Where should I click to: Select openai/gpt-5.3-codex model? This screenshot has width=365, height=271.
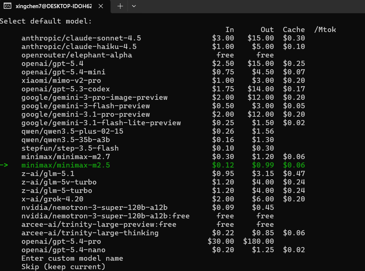tap(66, 89)
